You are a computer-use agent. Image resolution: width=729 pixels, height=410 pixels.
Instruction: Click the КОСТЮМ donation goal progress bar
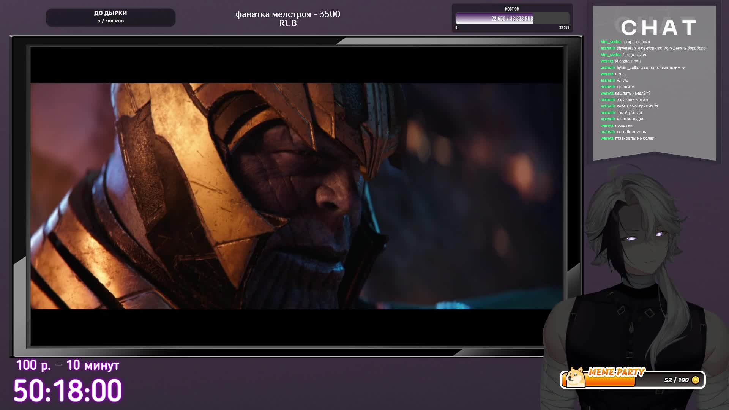tap(512, 18)
